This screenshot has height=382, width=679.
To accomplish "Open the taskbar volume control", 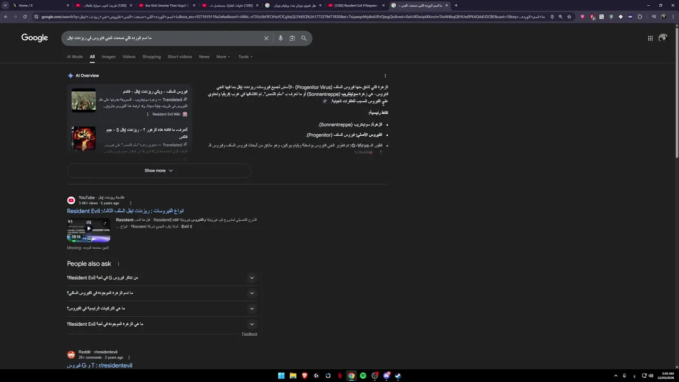I will tap(651, 376).
